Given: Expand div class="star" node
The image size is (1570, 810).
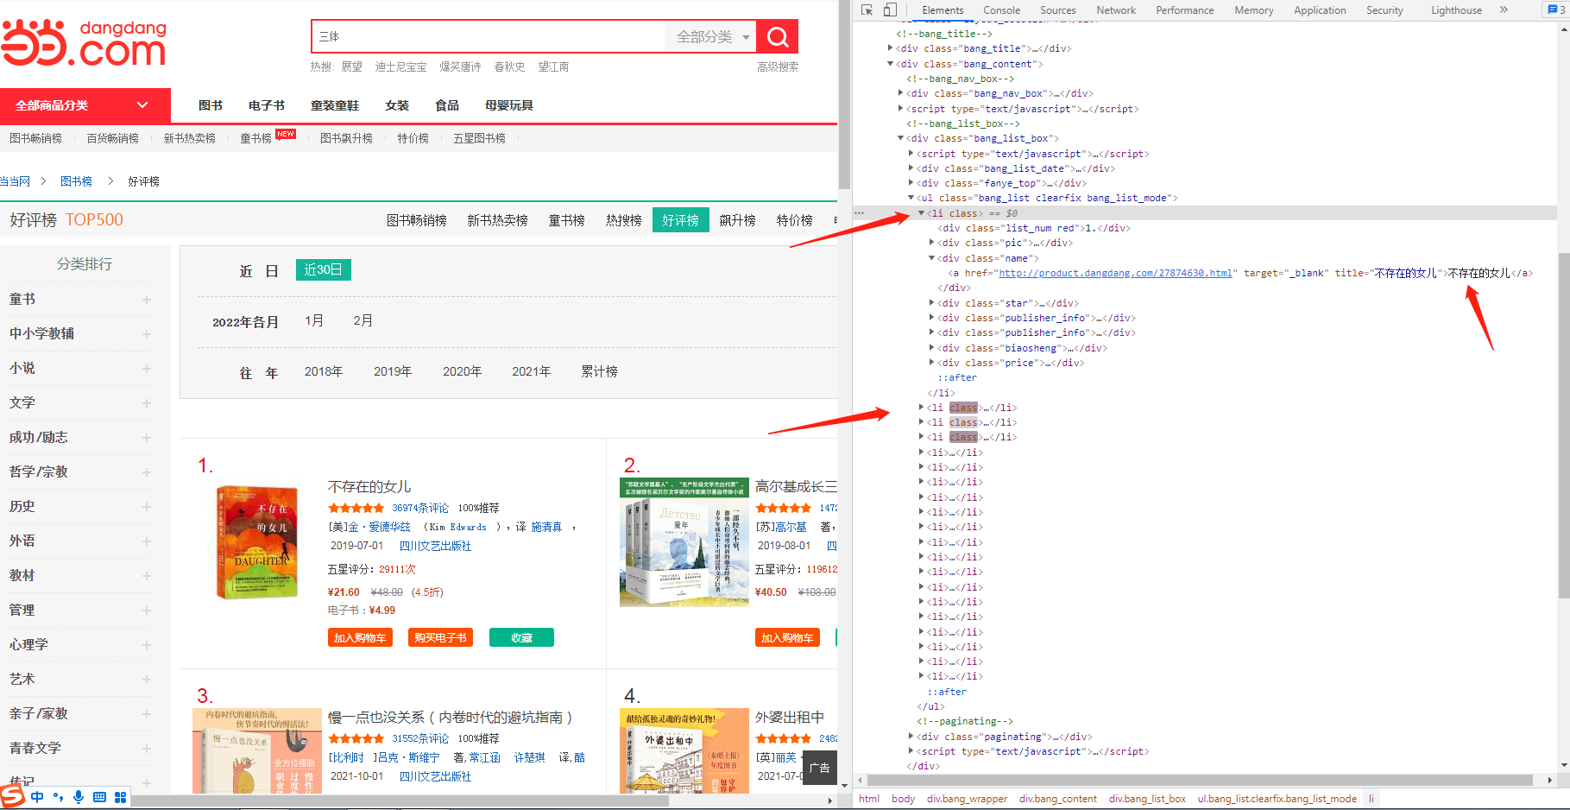Looking at the screenshot, I should [x=931, y=302].
